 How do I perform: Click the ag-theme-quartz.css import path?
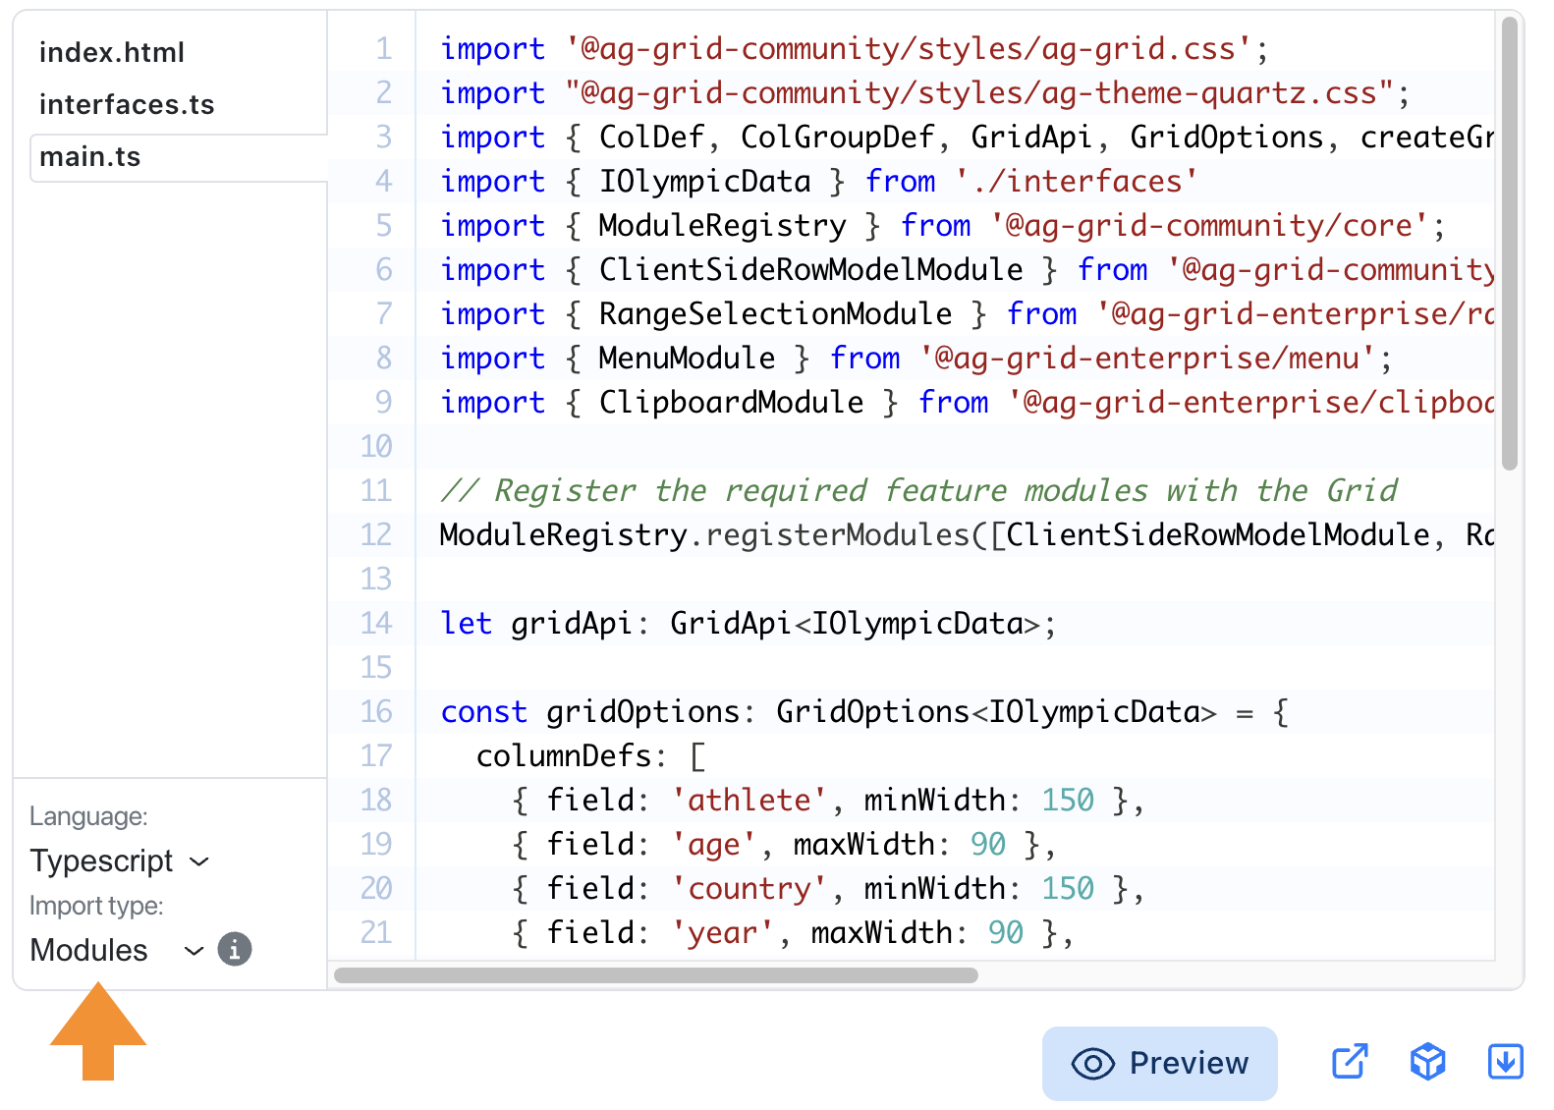pos(979,92)
